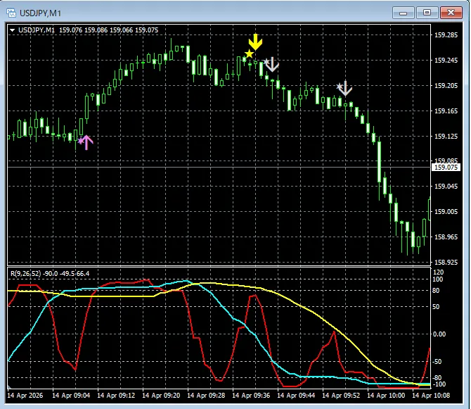Maximize the USDJPY chart window
Image resolution: width=471 pixels, height=409 pixels.
(427, 13)
